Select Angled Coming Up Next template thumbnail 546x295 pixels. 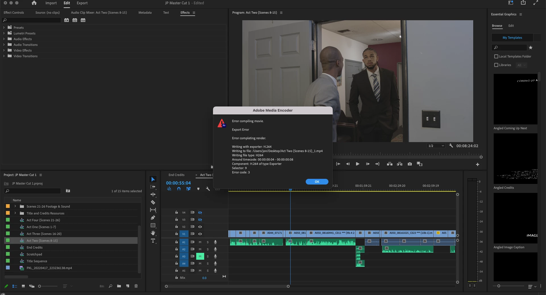pos(515,99)
